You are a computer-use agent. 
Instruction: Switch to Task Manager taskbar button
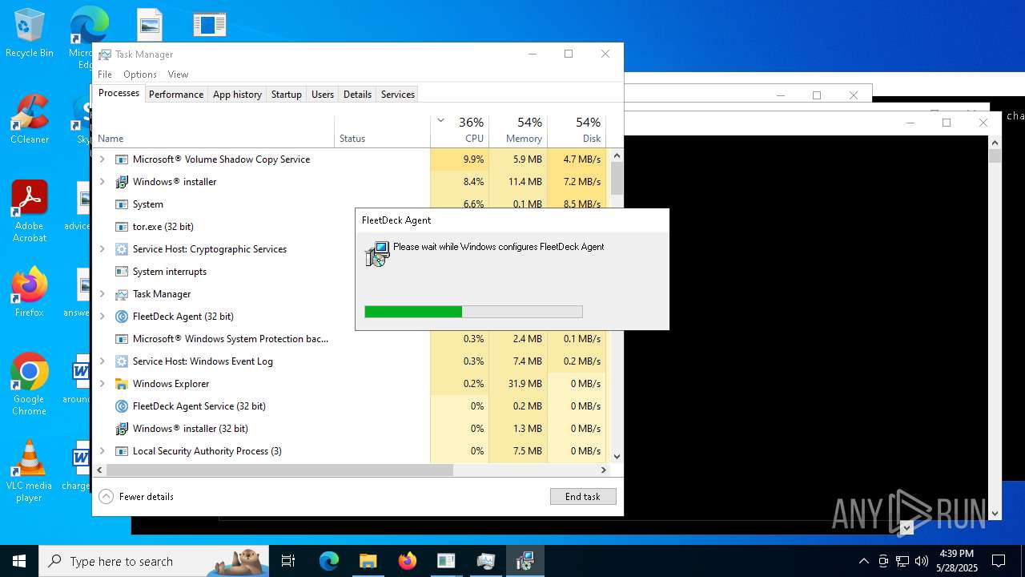click(x=485, y=561)
